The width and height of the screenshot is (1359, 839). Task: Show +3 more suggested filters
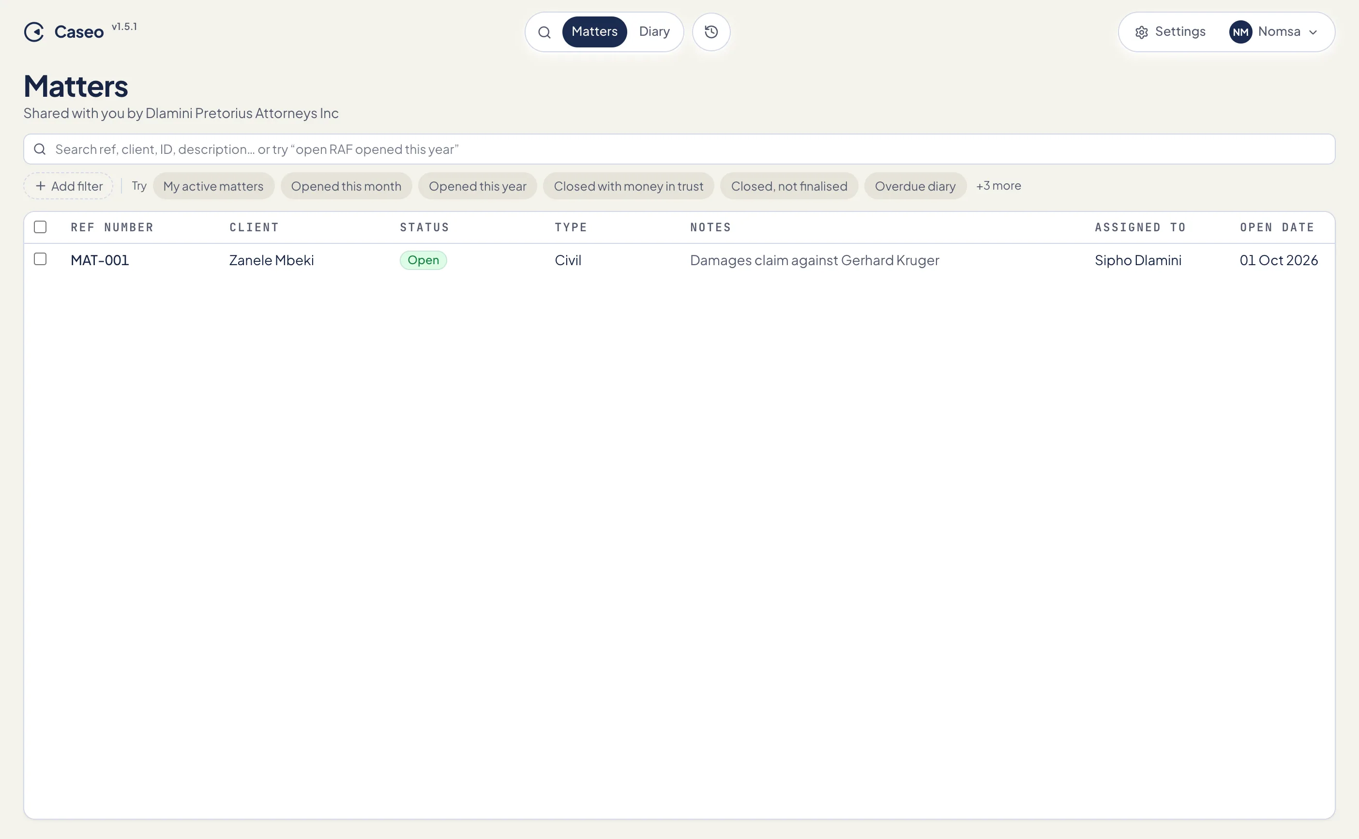998,185
